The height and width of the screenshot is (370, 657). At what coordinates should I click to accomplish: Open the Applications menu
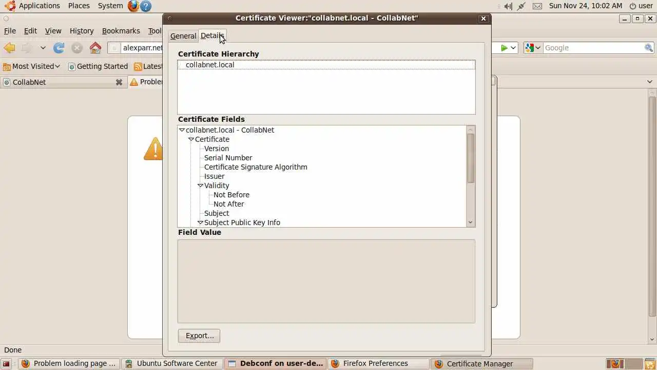click(33, 6)
